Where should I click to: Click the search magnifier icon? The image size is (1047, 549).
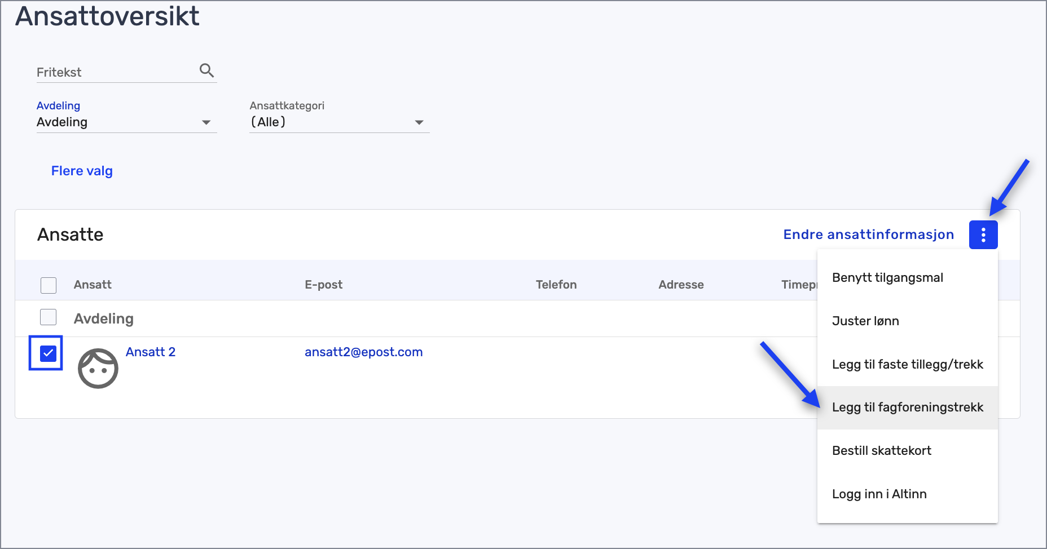[x=206, y=70]
